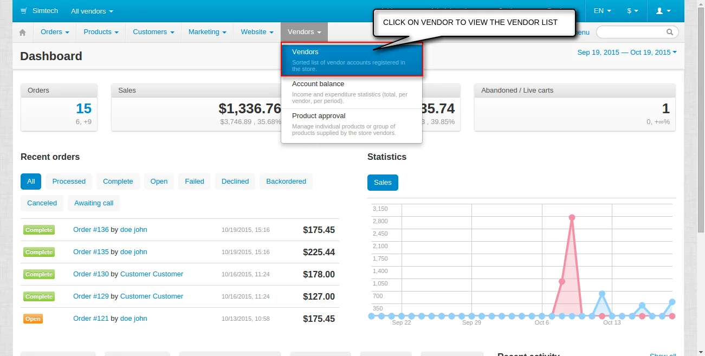Screen dimensions: 705x356
Task: Click the home icon in navigation bar
Action: pos(22,33)
